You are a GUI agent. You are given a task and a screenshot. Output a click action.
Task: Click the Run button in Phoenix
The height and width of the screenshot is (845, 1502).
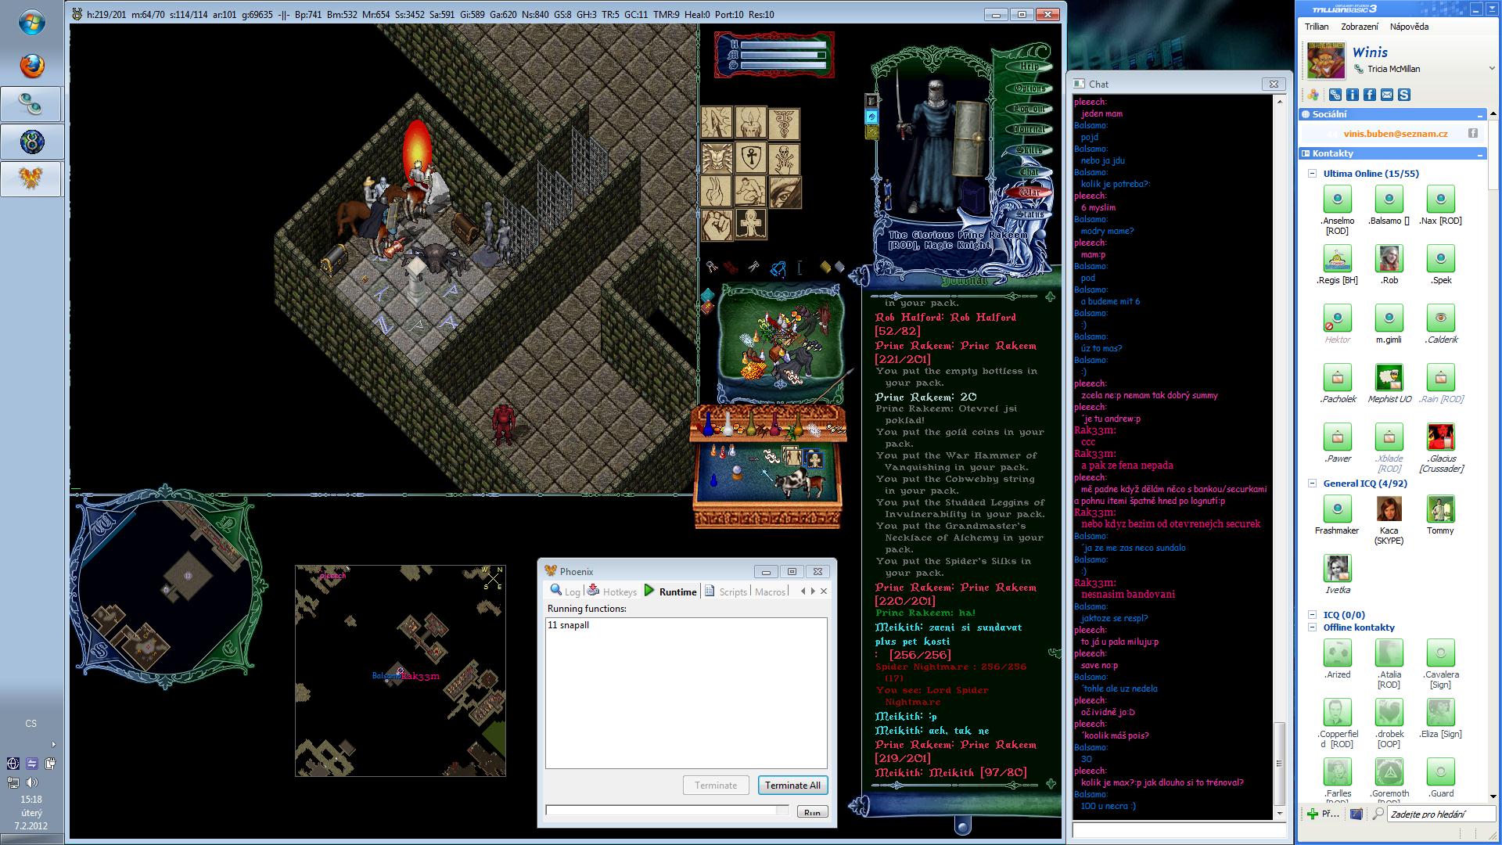tap(812, 812)
